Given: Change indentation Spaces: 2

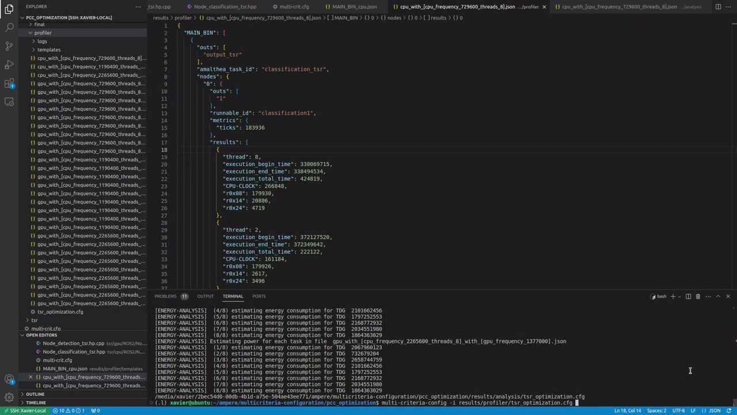Looking at the screenshot, I should pos(656,410).
